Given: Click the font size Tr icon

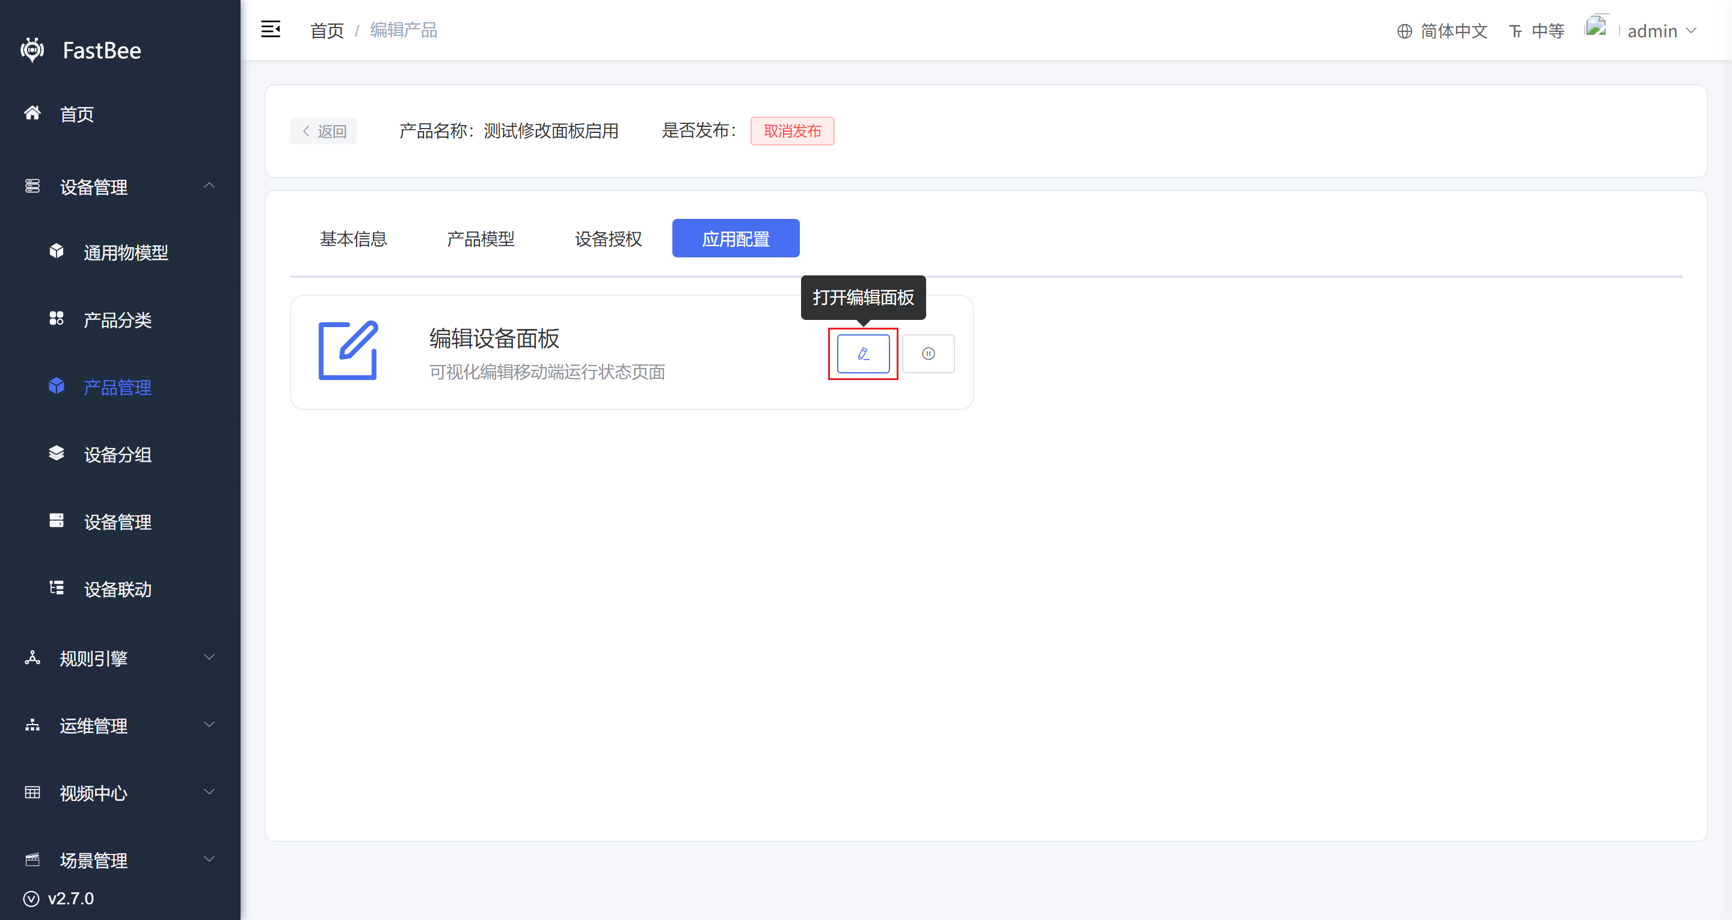Looking at the screenshot, I should [x=1515, y=31].
